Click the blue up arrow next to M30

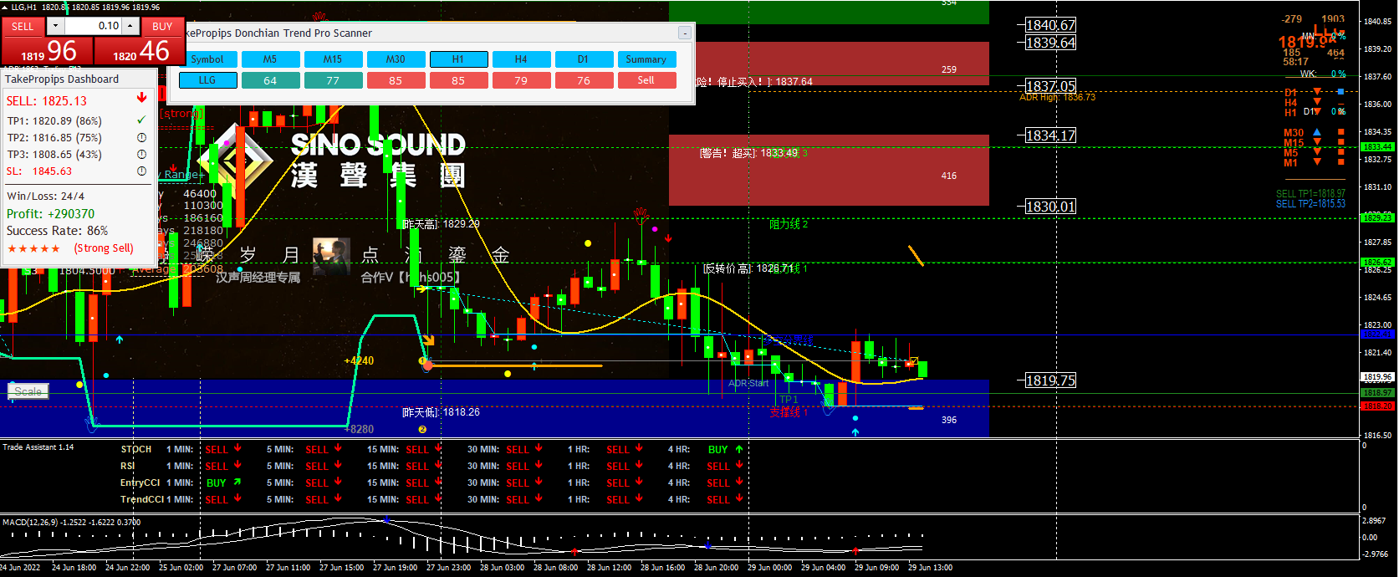tap(1317, 132)
